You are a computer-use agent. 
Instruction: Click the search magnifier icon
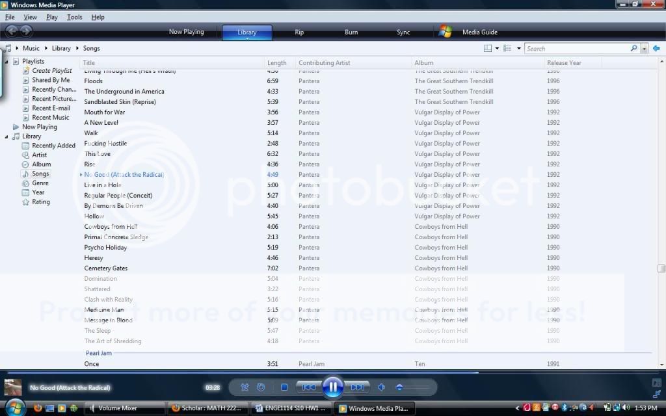pyautogui.click(x=634, y=48)
